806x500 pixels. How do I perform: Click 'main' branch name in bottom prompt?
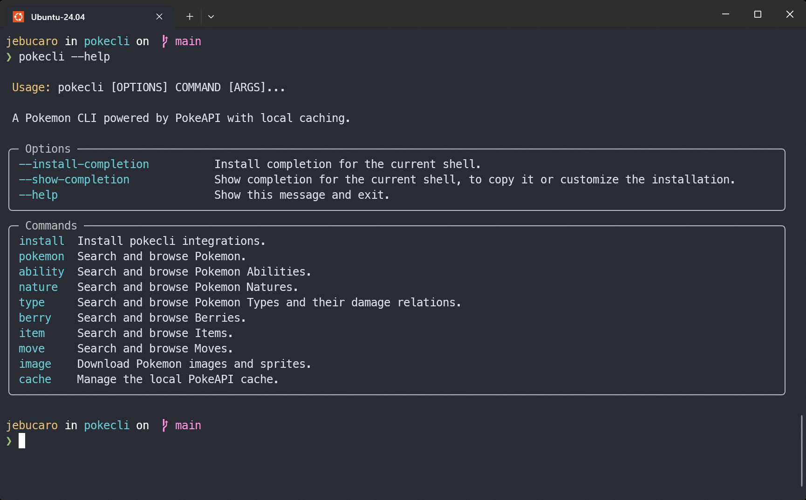pyautogui.click(x=188, y=426)
